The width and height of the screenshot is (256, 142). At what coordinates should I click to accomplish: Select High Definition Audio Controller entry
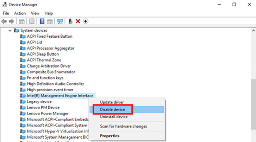point(55,84)
